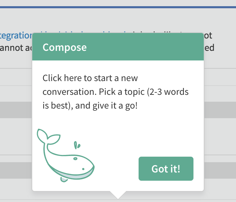Click the dark grey band right of the popover text
236x202 pixels.
tap(220, 109)
